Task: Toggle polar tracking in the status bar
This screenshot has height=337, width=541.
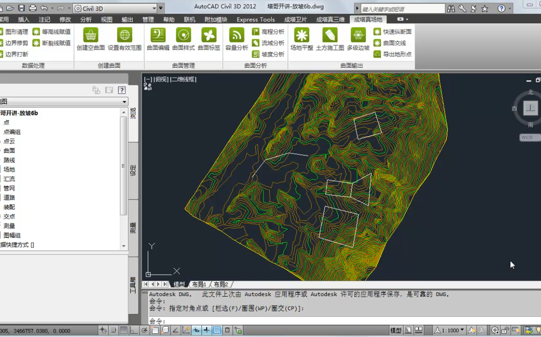Action: click(144, 330)
